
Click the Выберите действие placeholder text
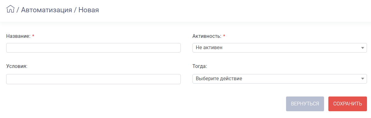(x=219, y=79)
